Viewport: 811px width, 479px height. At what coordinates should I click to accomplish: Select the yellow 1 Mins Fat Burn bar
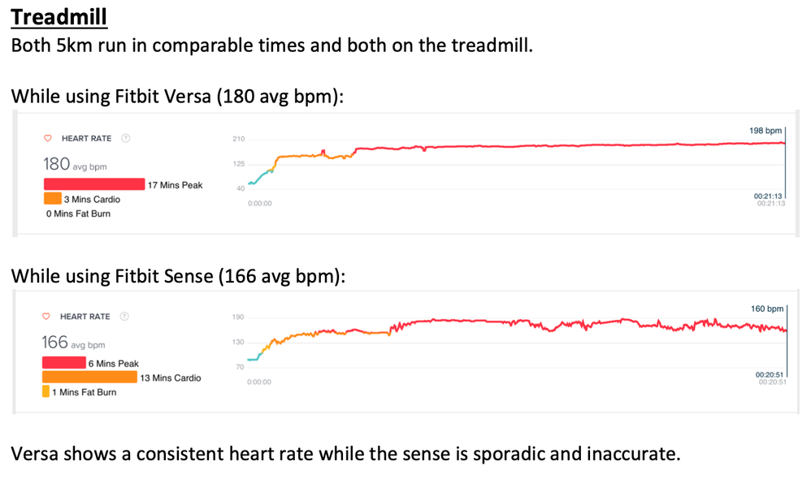click(x=46, y=392)
